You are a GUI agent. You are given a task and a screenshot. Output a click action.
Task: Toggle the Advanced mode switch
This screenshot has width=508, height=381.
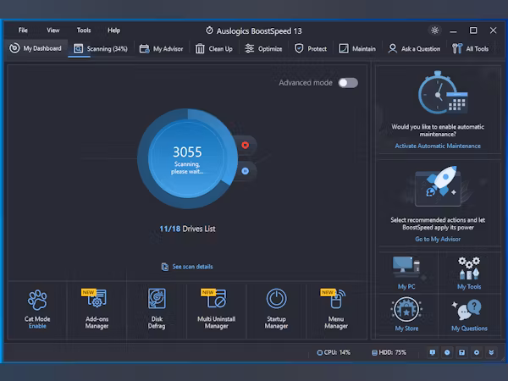click(x=347, y=83)
